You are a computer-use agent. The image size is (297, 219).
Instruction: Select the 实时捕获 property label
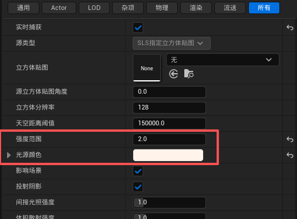[x=29, y=27]
